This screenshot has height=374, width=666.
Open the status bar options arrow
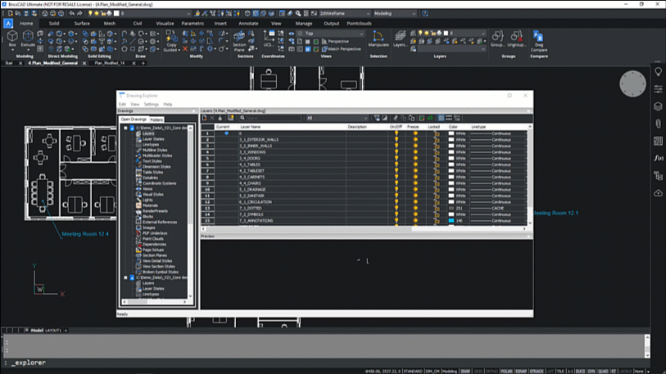coord(648,372)
